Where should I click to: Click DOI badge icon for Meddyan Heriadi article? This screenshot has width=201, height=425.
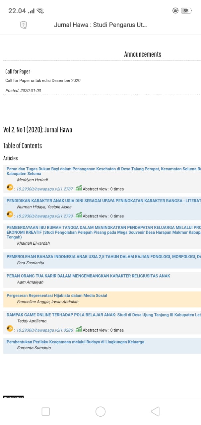(x=10, y=188)
